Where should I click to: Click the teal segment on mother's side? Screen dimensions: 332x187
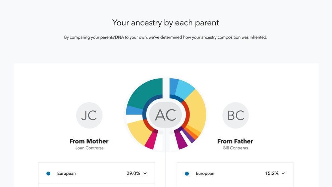[x=146, y=91]
